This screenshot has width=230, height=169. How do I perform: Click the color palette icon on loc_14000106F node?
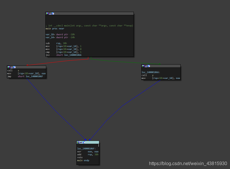pyautogui.click(x=78, y=142)
